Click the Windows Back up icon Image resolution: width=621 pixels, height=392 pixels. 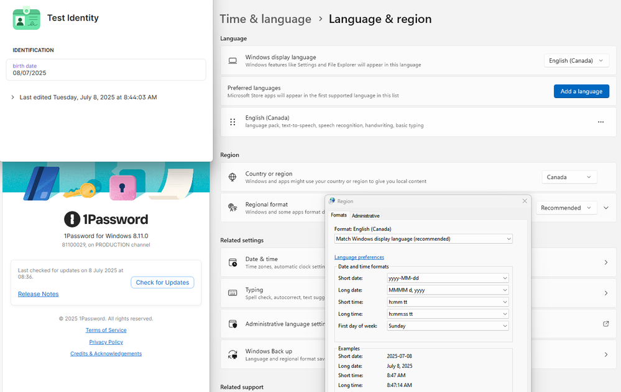coord(232,354)
